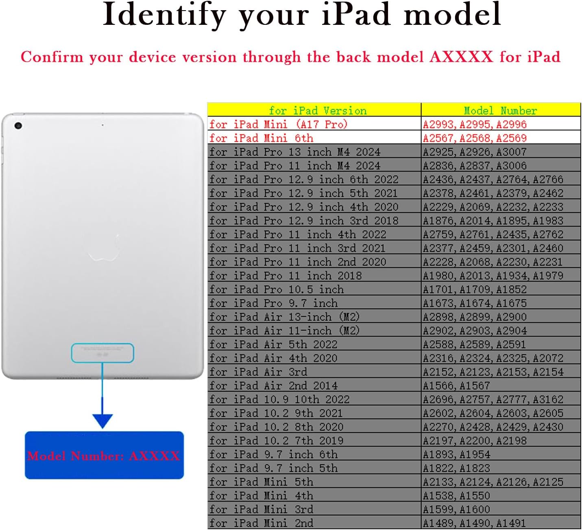This screenshot has height=530, width=582.
Task: Select model numbers "A2316,A2324,A2325,A2072"
Action: pos(493,358)
